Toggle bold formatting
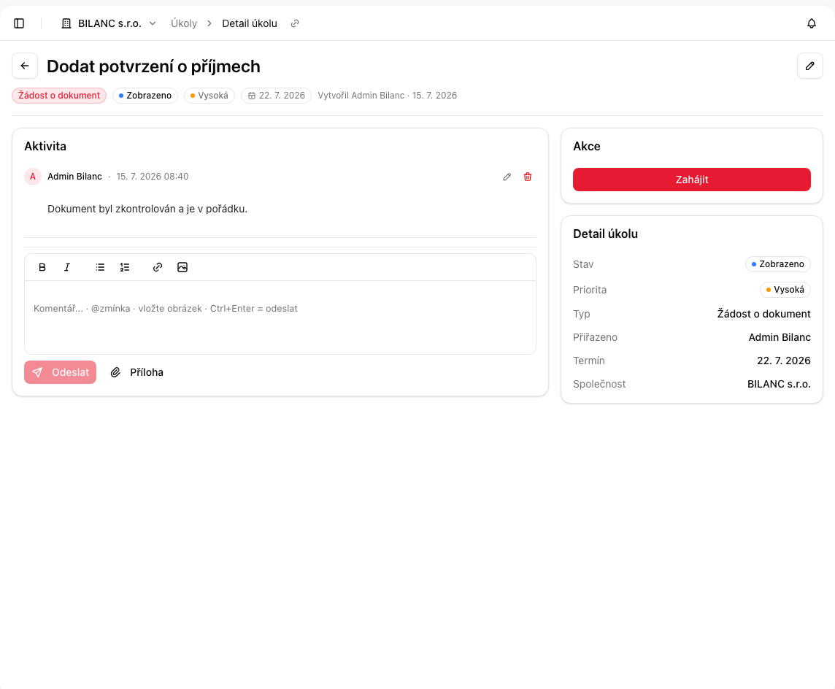Image resolution: width=835 pixels, height=689 pixels. pos(42,267)
